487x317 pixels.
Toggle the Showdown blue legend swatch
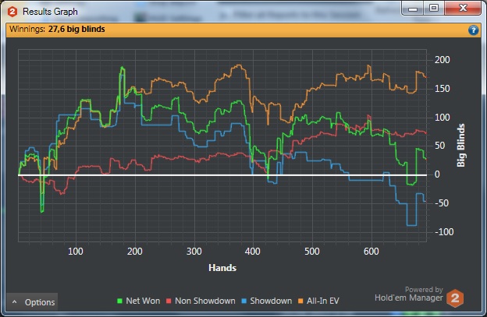(x=243, y=301)
